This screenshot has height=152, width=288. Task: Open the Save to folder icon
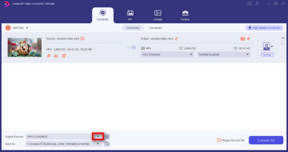[x=107, y=144]
